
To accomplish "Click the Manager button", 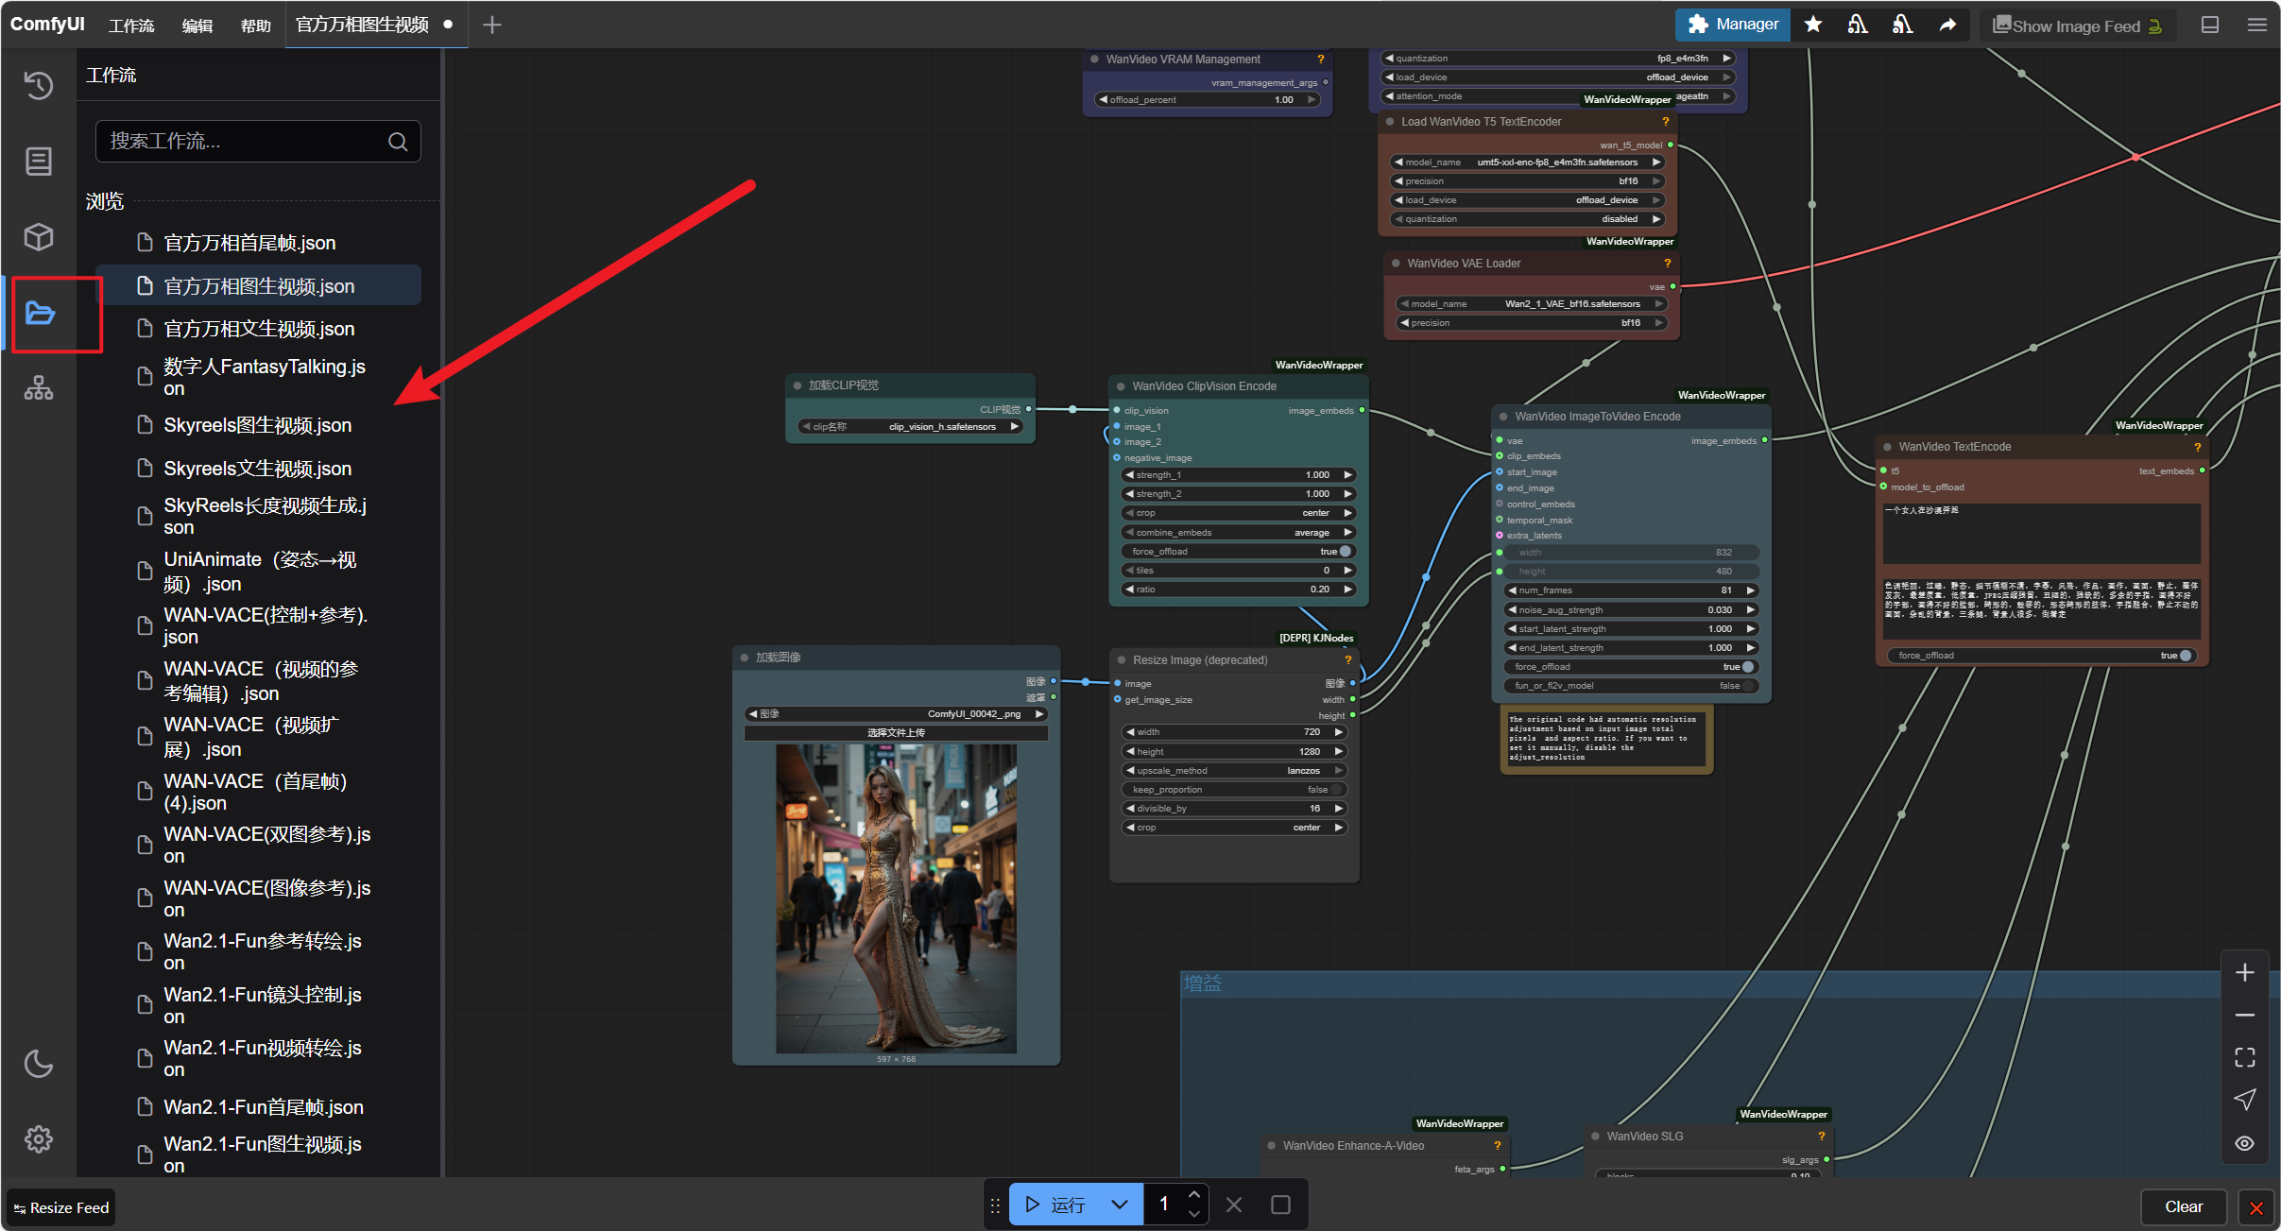I will click(1733, 25).
